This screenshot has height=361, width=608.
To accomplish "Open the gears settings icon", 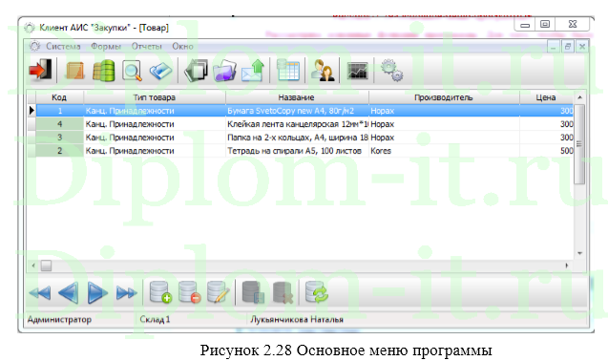I will point(391,70).
